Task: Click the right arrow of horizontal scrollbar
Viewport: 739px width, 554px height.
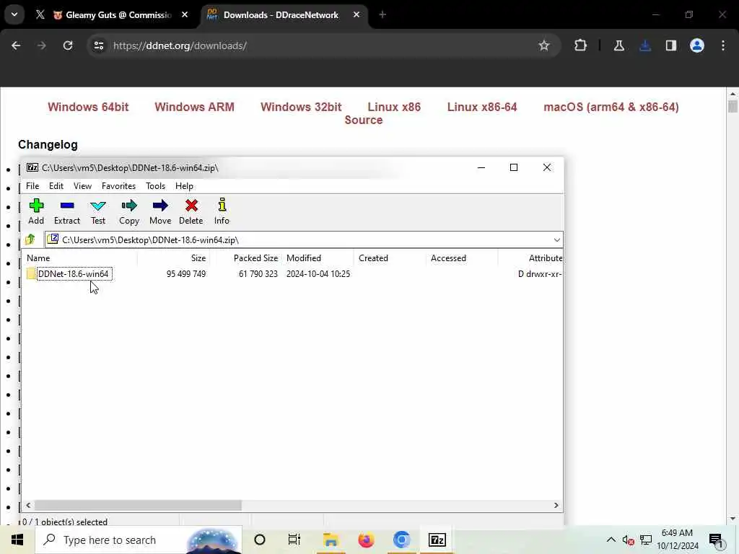Action: pyautogui.click(x=556, y=505)
